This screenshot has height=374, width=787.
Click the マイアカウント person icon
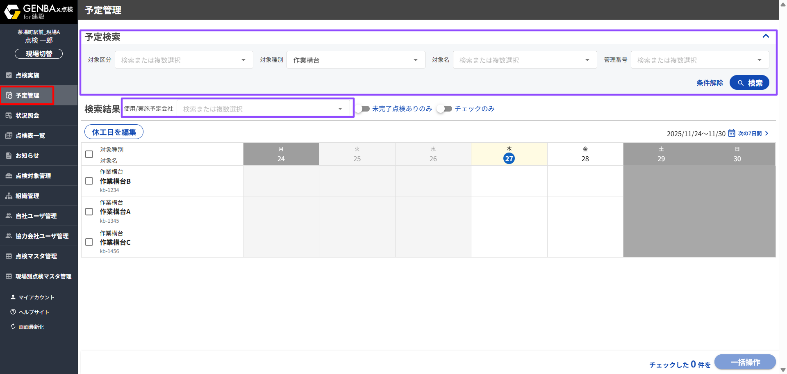pyautogui.click(x=13, y=297)
